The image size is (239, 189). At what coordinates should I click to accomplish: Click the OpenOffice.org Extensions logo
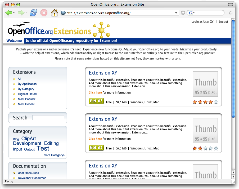pyautogui.click(x=59, y=30)
